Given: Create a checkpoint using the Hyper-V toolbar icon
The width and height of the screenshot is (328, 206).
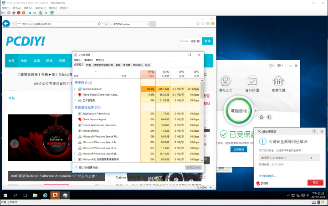Looking at the screenshot, I should 41,13.
